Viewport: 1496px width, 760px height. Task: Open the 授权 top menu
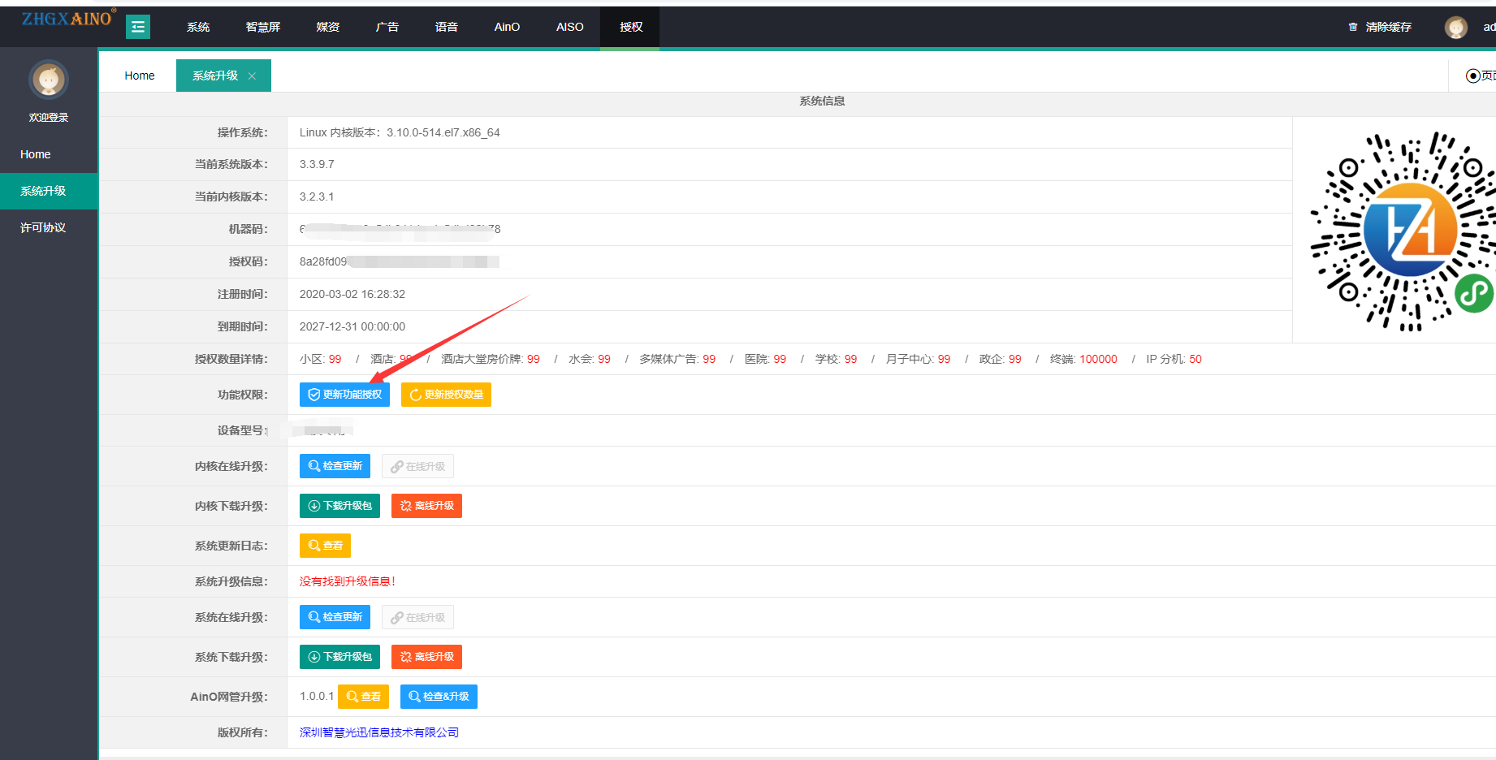click(630, 28)
